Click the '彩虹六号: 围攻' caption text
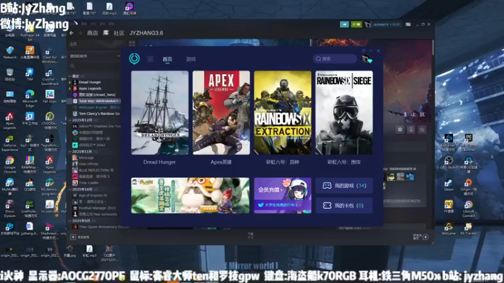Screen dimensions: 504x283 pyautogui.click(x=344, y=162)
